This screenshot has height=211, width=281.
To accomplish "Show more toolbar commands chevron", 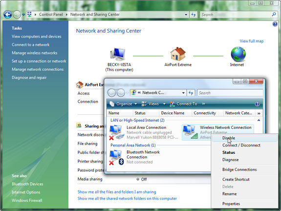I will pos(204,104).
